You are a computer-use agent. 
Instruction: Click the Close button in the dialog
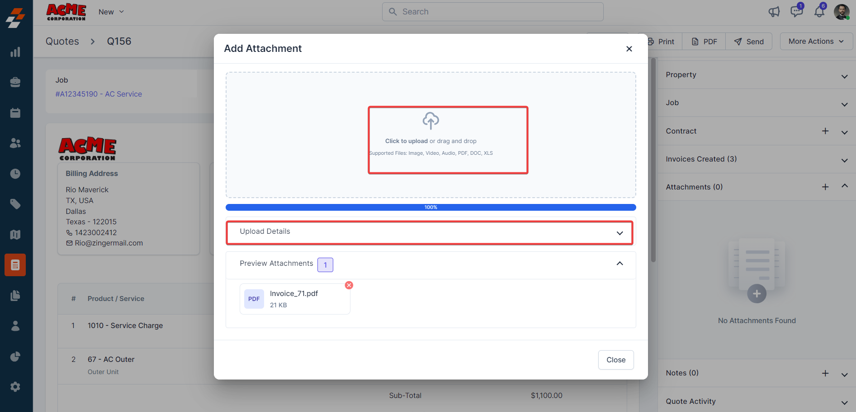click(x=616, y=360)
